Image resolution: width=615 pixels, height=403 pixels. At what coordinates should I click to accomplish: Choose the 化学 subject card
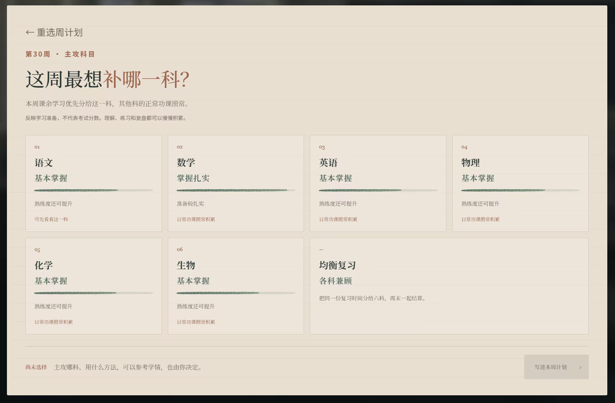94,286
